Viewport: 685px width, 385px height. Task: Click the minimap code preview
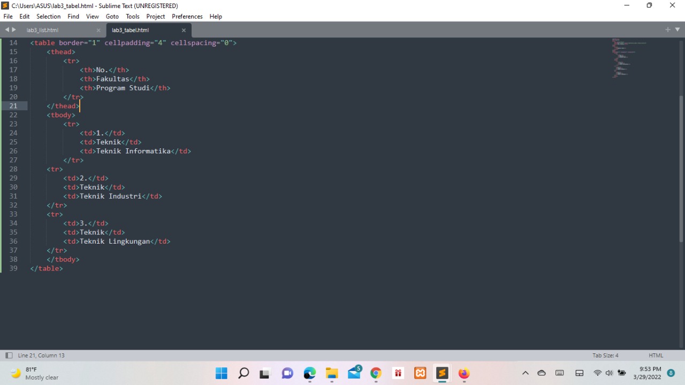pos(629,58)
